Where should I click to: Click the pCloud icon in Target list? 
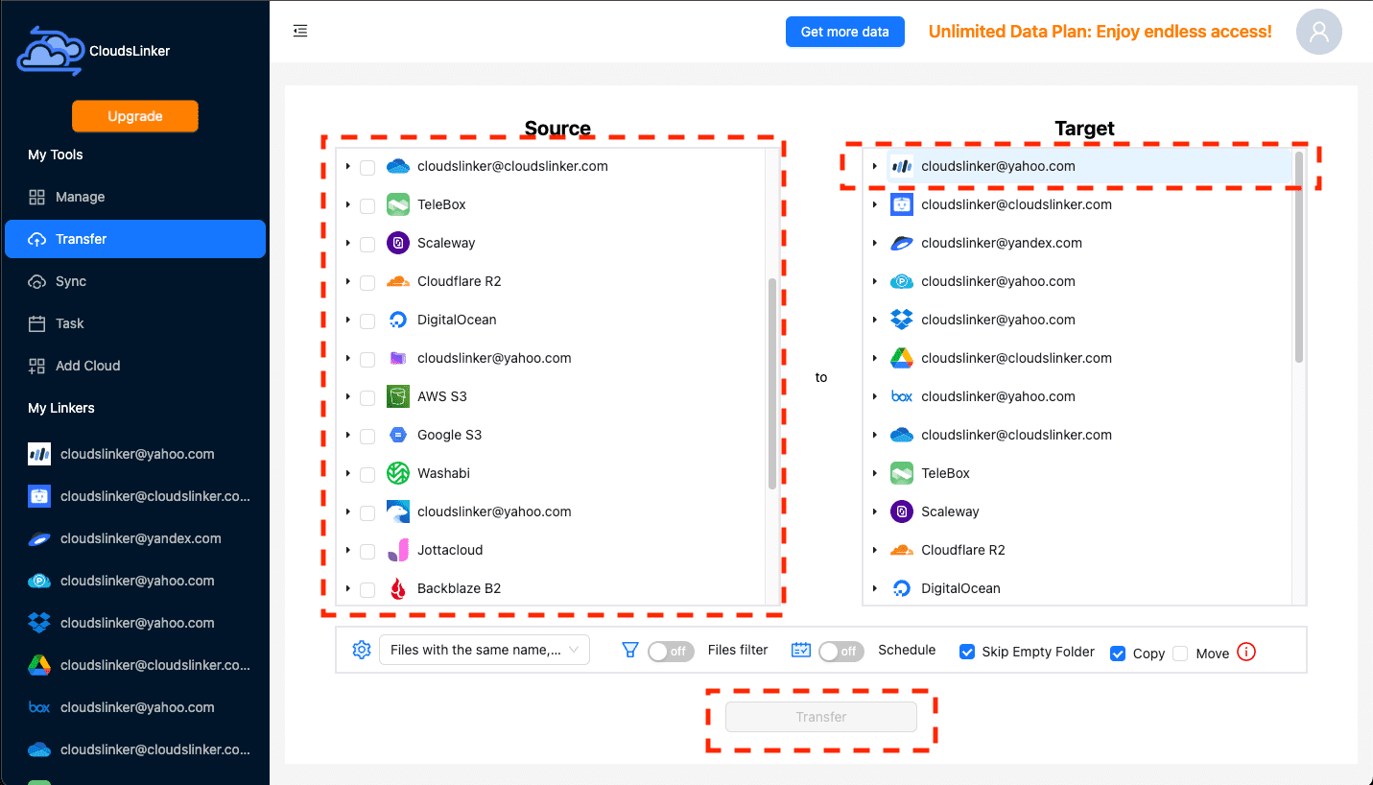pyautogui.click(x=902, y=281)
